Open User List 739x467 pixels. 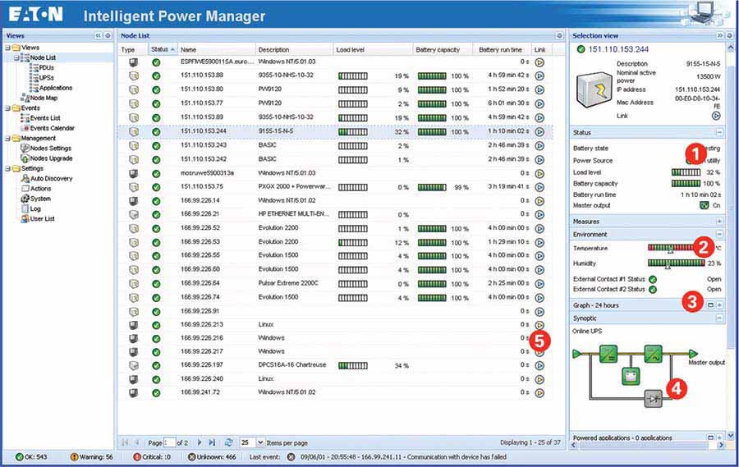click(x=43, y=219)
